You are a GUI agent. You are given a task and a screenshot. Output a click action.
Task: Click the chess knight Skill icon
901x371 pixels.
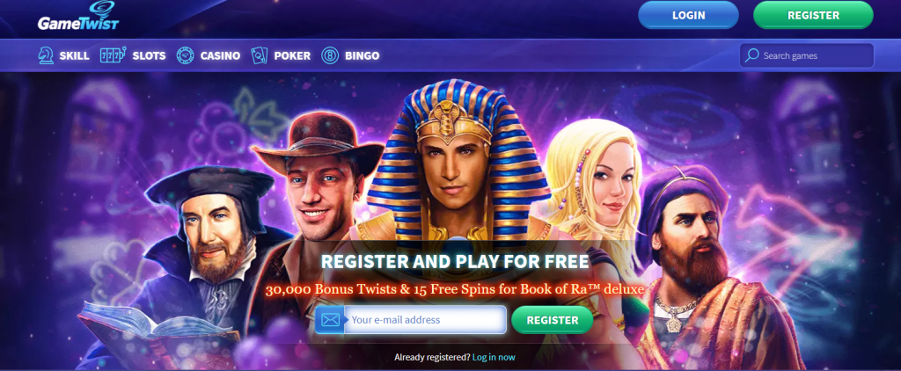click(x=46, y=55)
